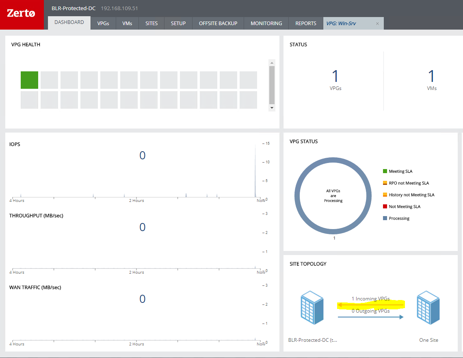Click the yellow incoming VPGs arrow
Image resolution: width=463 pixels, height=358 pixels.
coord(370,304)
